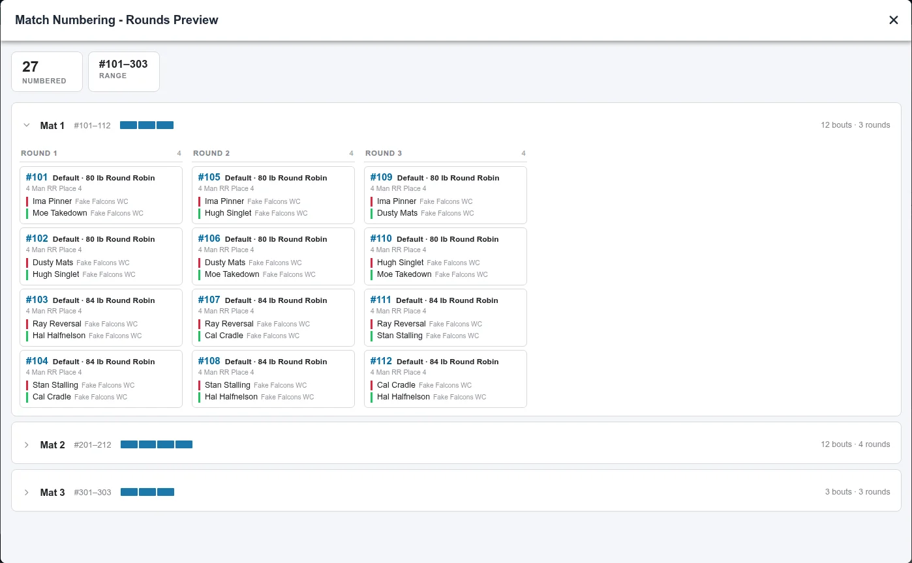Click Ray Reversal in bout #103
Image resolution: width=912 pixels, height=563 pixels.
57,324
